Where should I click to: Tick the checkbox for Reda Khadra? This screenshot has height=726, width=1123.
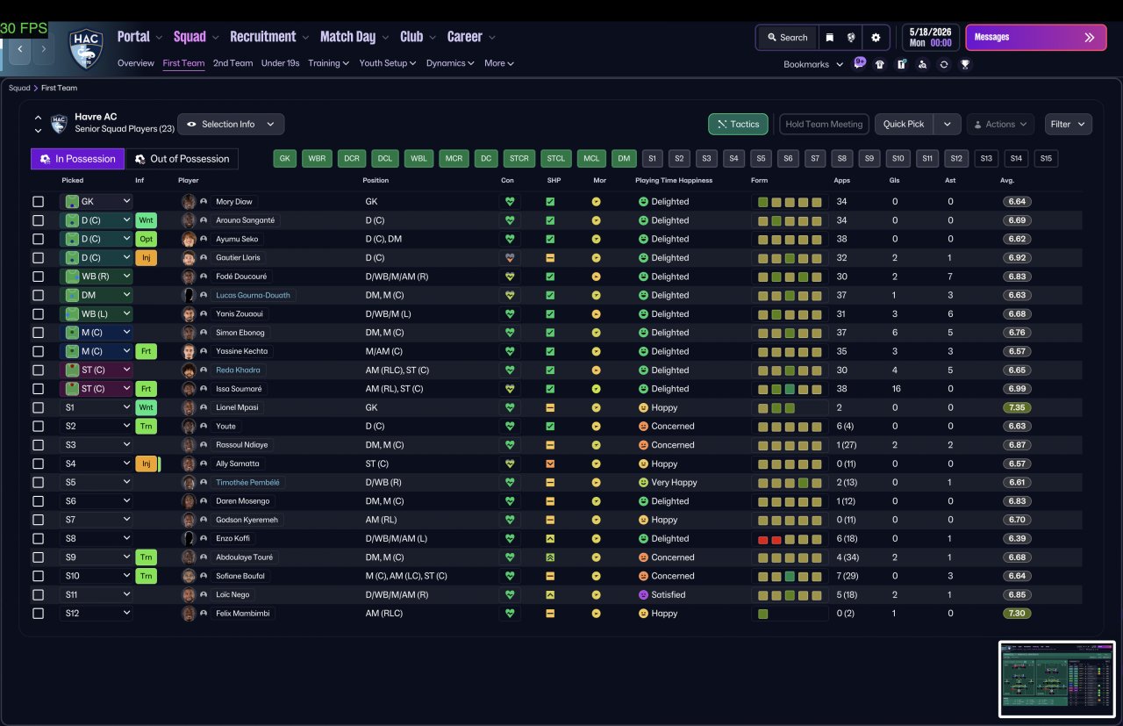coord(38,370)
